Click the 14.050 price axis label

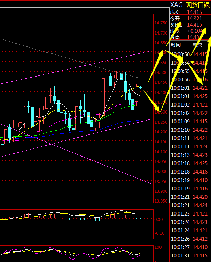[161, 162]
